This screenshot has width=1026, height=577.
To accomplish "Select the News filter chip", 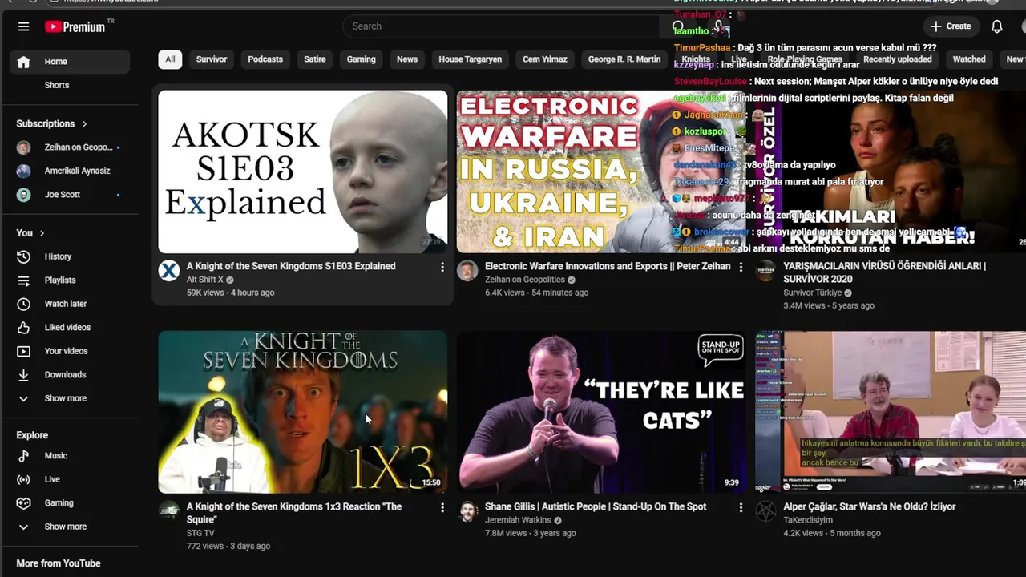I will click(x=407, y=59).
